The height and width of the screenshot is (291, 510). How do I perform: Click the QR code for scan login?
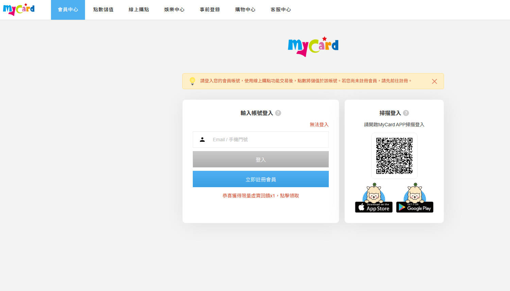click(394, 156)
